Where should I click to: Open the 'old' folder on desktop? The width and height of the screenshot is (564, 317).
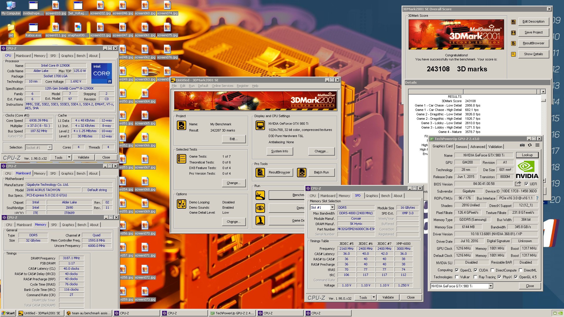[11, 30]
